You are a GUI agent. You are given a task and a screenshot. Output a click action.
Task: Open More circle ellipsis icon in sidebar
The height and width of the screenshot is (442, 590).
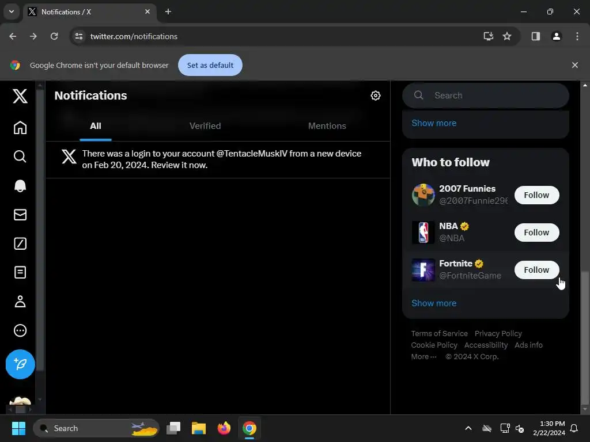(20, 331)
